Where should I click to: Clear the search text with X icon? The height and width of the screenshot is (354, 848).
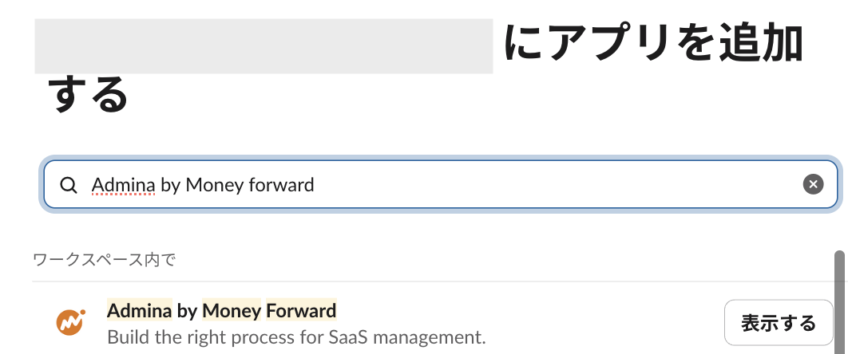pyautogui.click(x=812, y=185)
